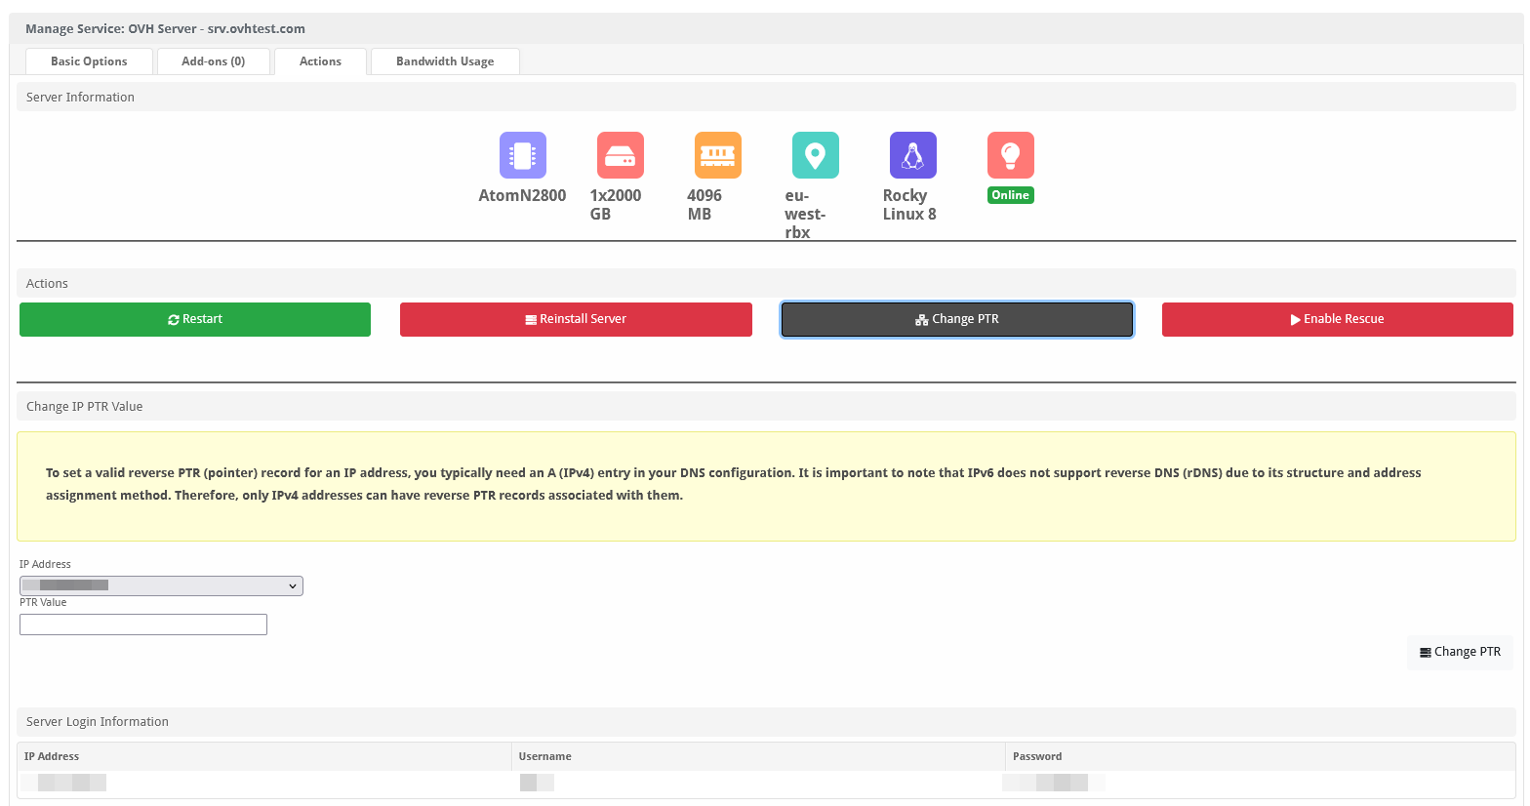Click the Reinstall Server button

click(x=576, y=319)
